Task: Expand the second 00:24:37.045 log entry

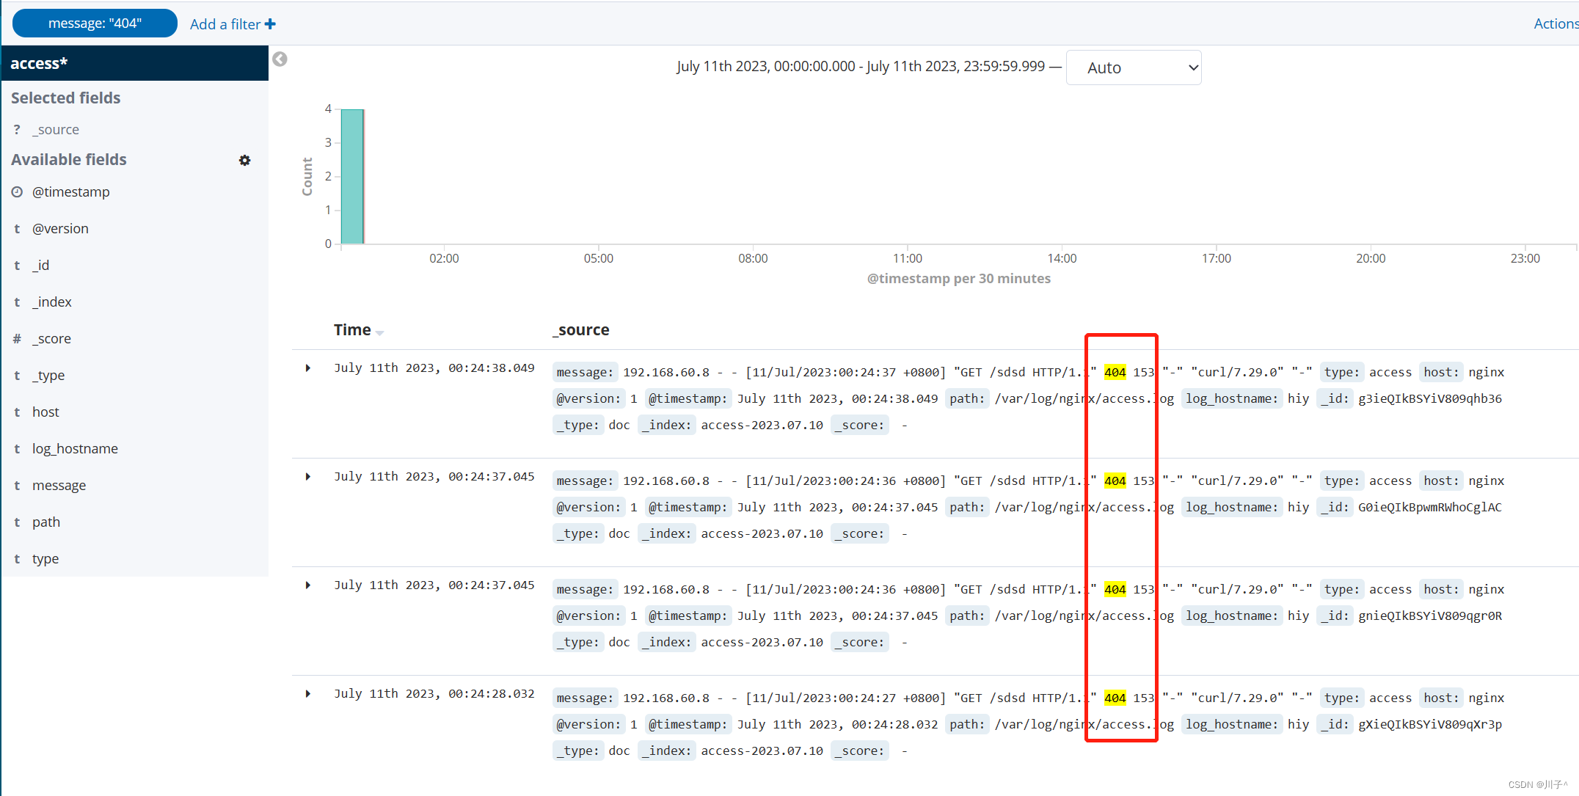Action: [308, 585]
